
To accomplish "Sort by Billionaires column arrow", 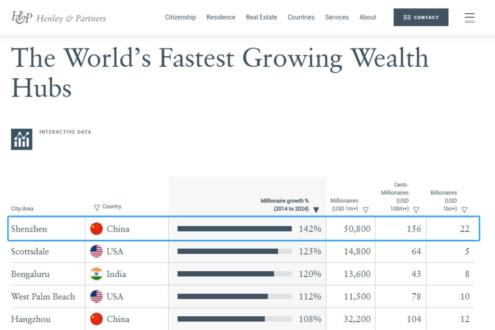I will 464,210.
